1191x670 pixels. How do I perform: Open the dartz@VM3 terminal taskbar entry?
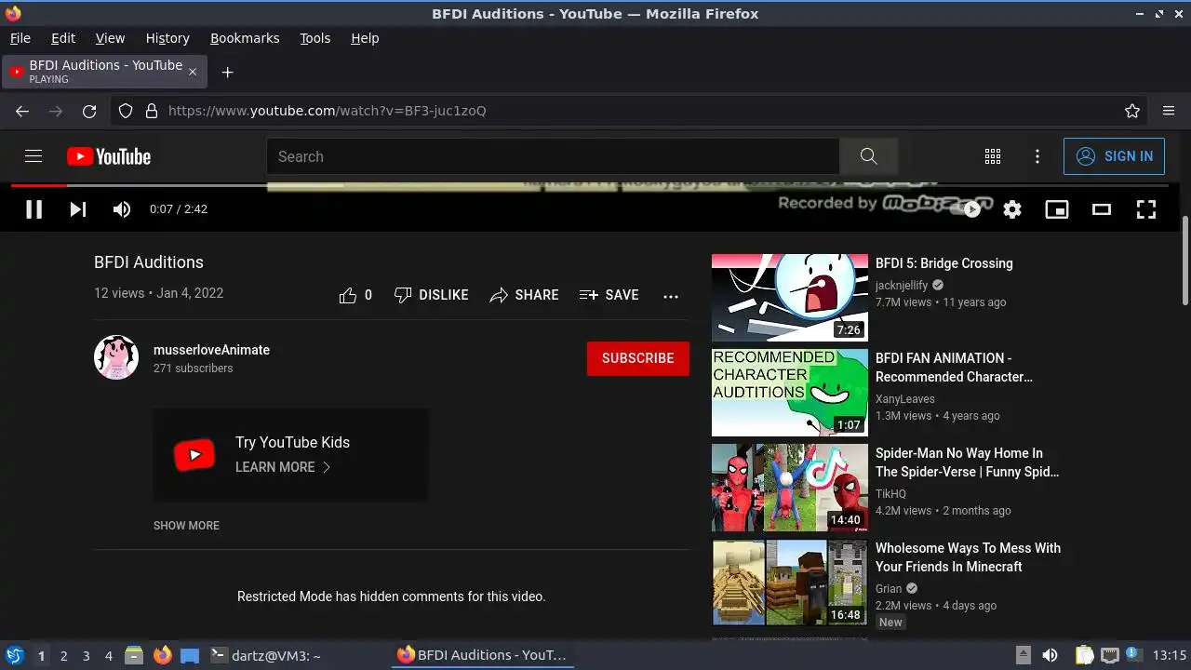point(265,655)
